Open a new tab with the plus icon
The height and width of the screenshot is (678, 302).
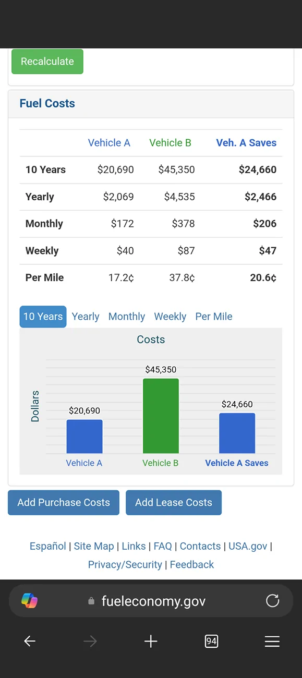pos(151,641)
